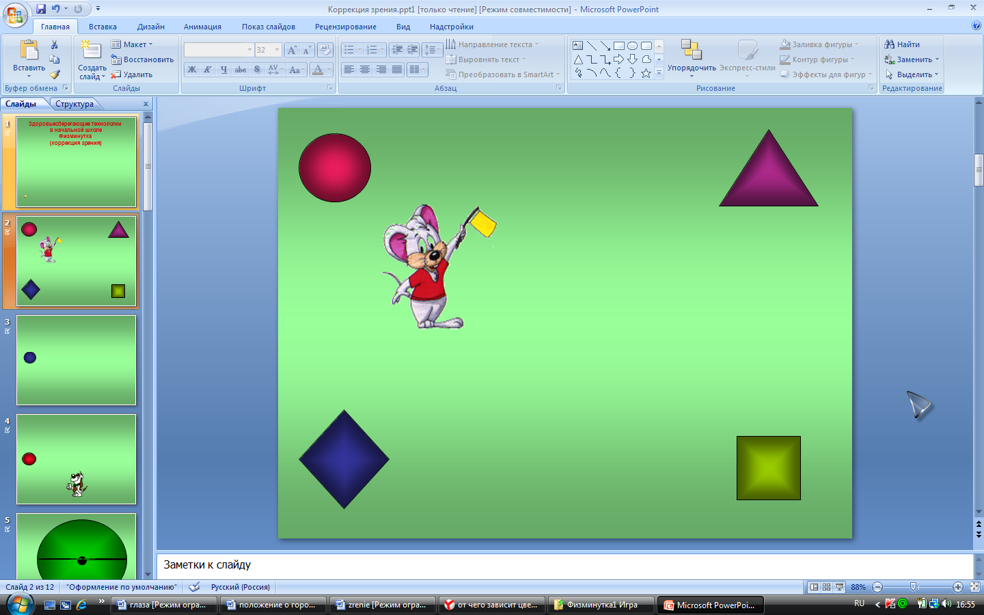Select the text box shape tool

pyautogui.click(x=578, y=46)
